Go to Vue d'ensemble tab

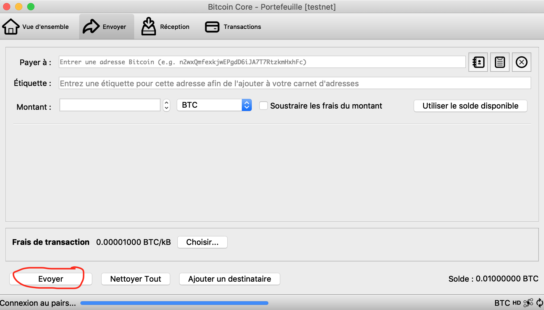[36, 27]
